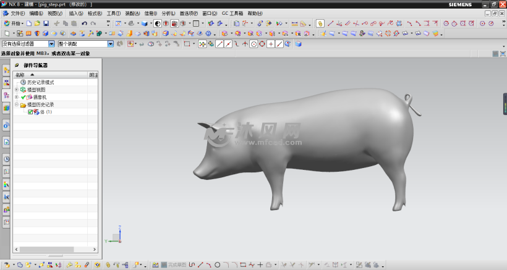Click the 名称 column header to sort
Viewport: 507px width, 270px height.
coord(21,75)
